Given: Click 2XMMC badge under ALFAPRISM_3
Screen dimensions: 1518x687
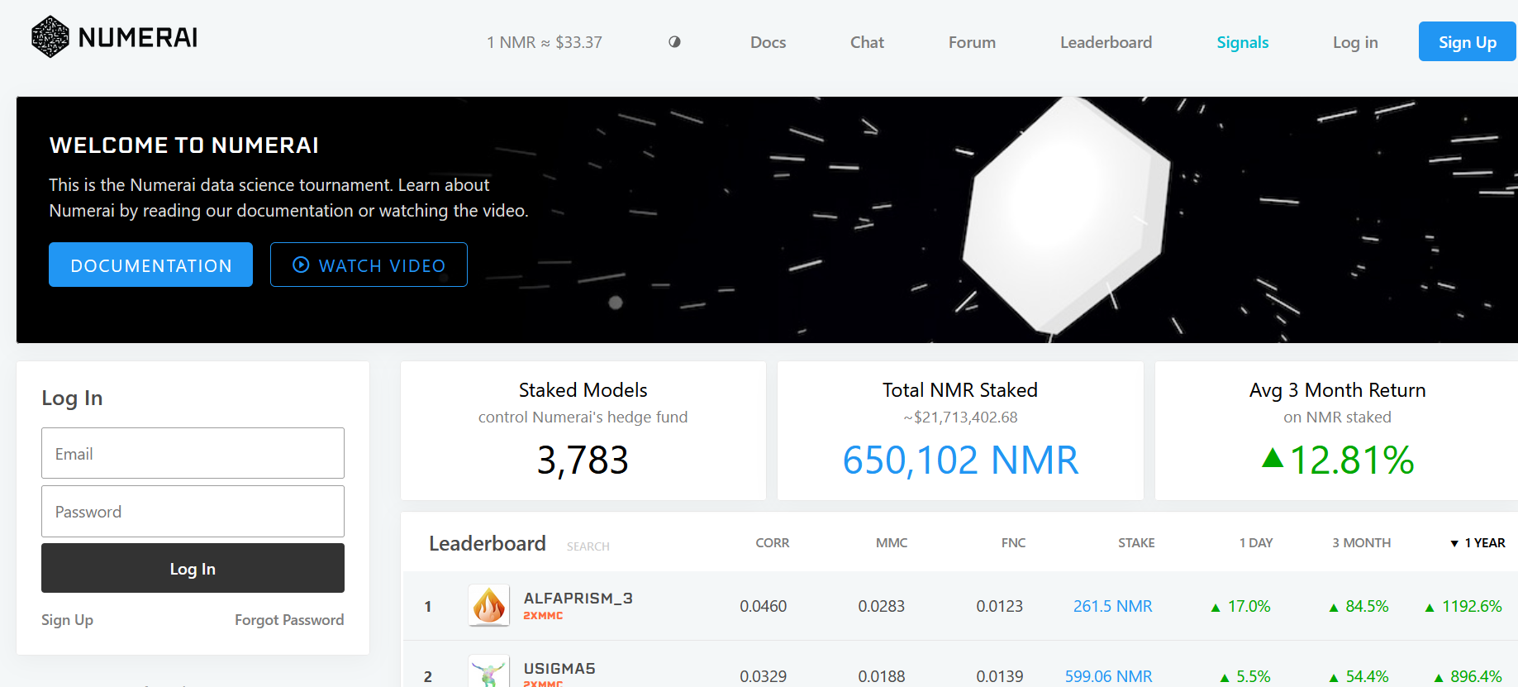Looking at the screenshot, I should click(x=543, y=616).
